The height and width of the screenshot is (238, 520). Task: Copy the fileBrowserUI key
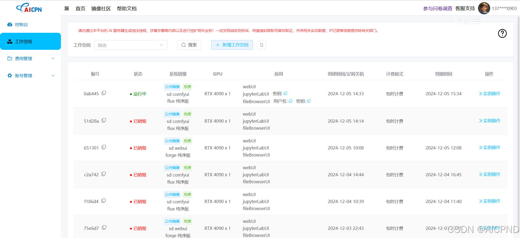tap(309, 101)
